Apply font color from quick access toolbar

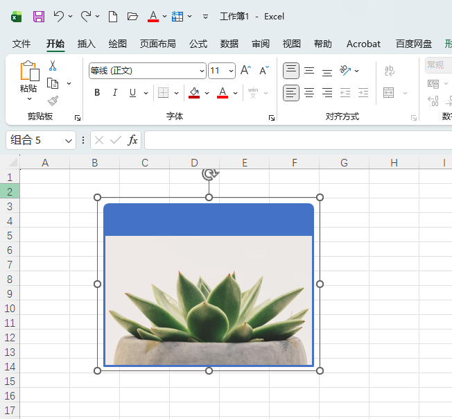[153, 17]
